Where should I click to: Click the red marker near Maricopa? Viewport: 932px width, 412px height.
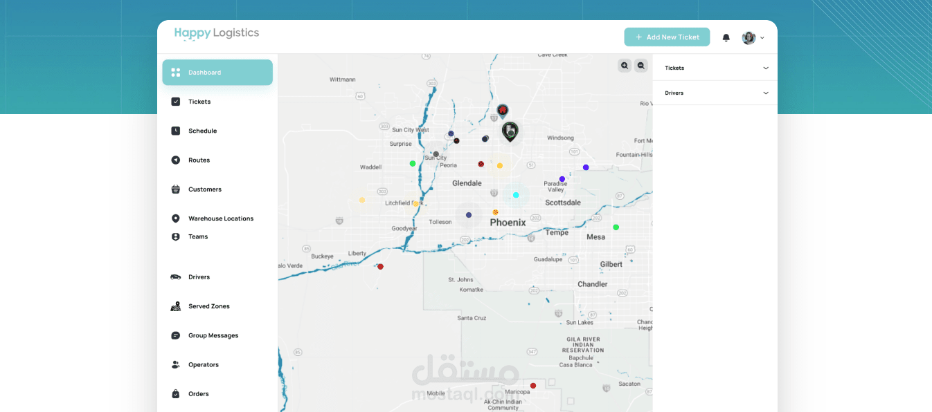tap(533, 386)
